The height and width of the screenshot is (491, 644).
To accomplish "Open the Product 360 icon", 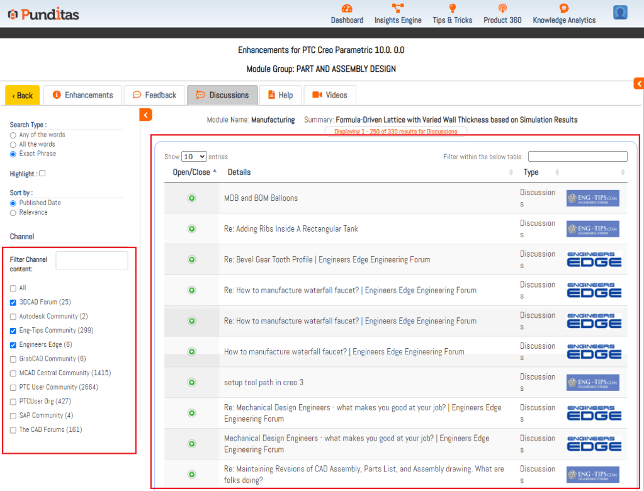I will point(502,8).
